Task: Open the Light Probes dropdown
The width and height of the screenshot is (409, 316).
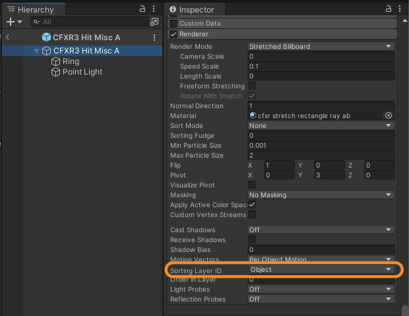Action: (321, 289)
